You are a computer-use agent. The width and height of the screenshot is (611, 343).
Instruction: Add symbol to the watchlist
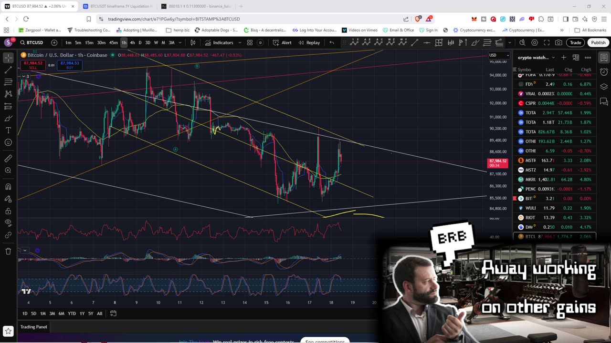coord(564,58)
